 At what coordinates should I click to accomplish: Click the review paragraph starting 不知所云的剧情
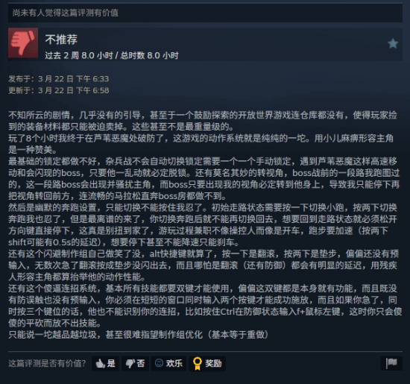coord(203,121)
